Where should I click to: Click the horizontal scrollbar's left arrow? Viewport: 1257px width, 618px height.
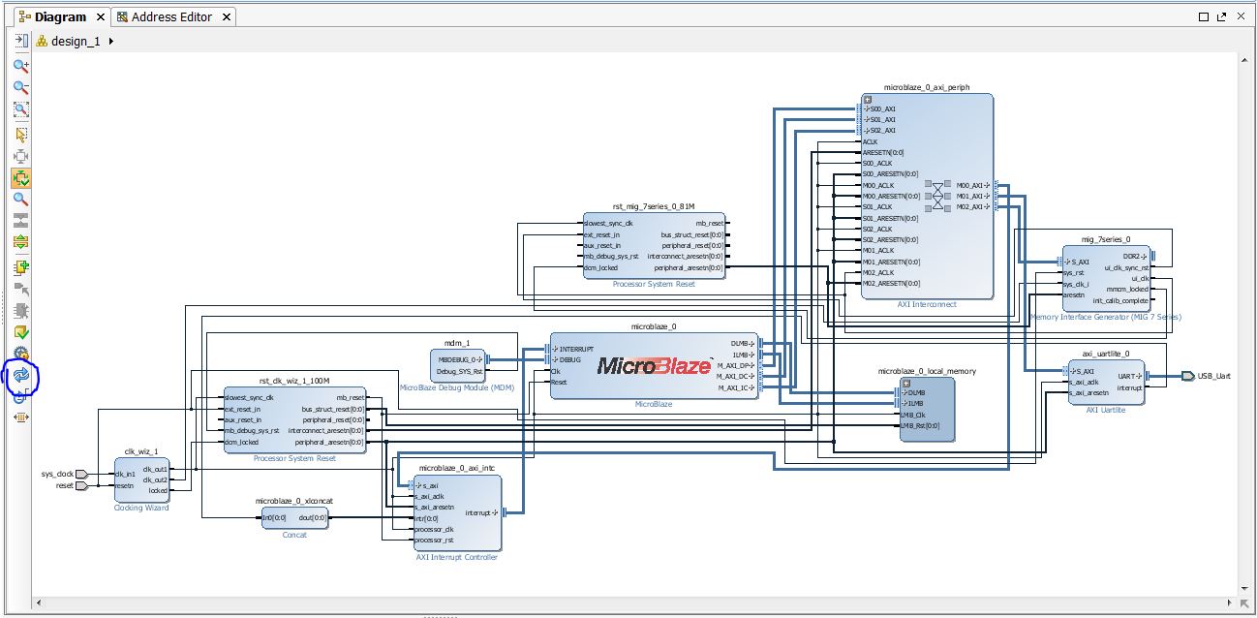[40, 603]
